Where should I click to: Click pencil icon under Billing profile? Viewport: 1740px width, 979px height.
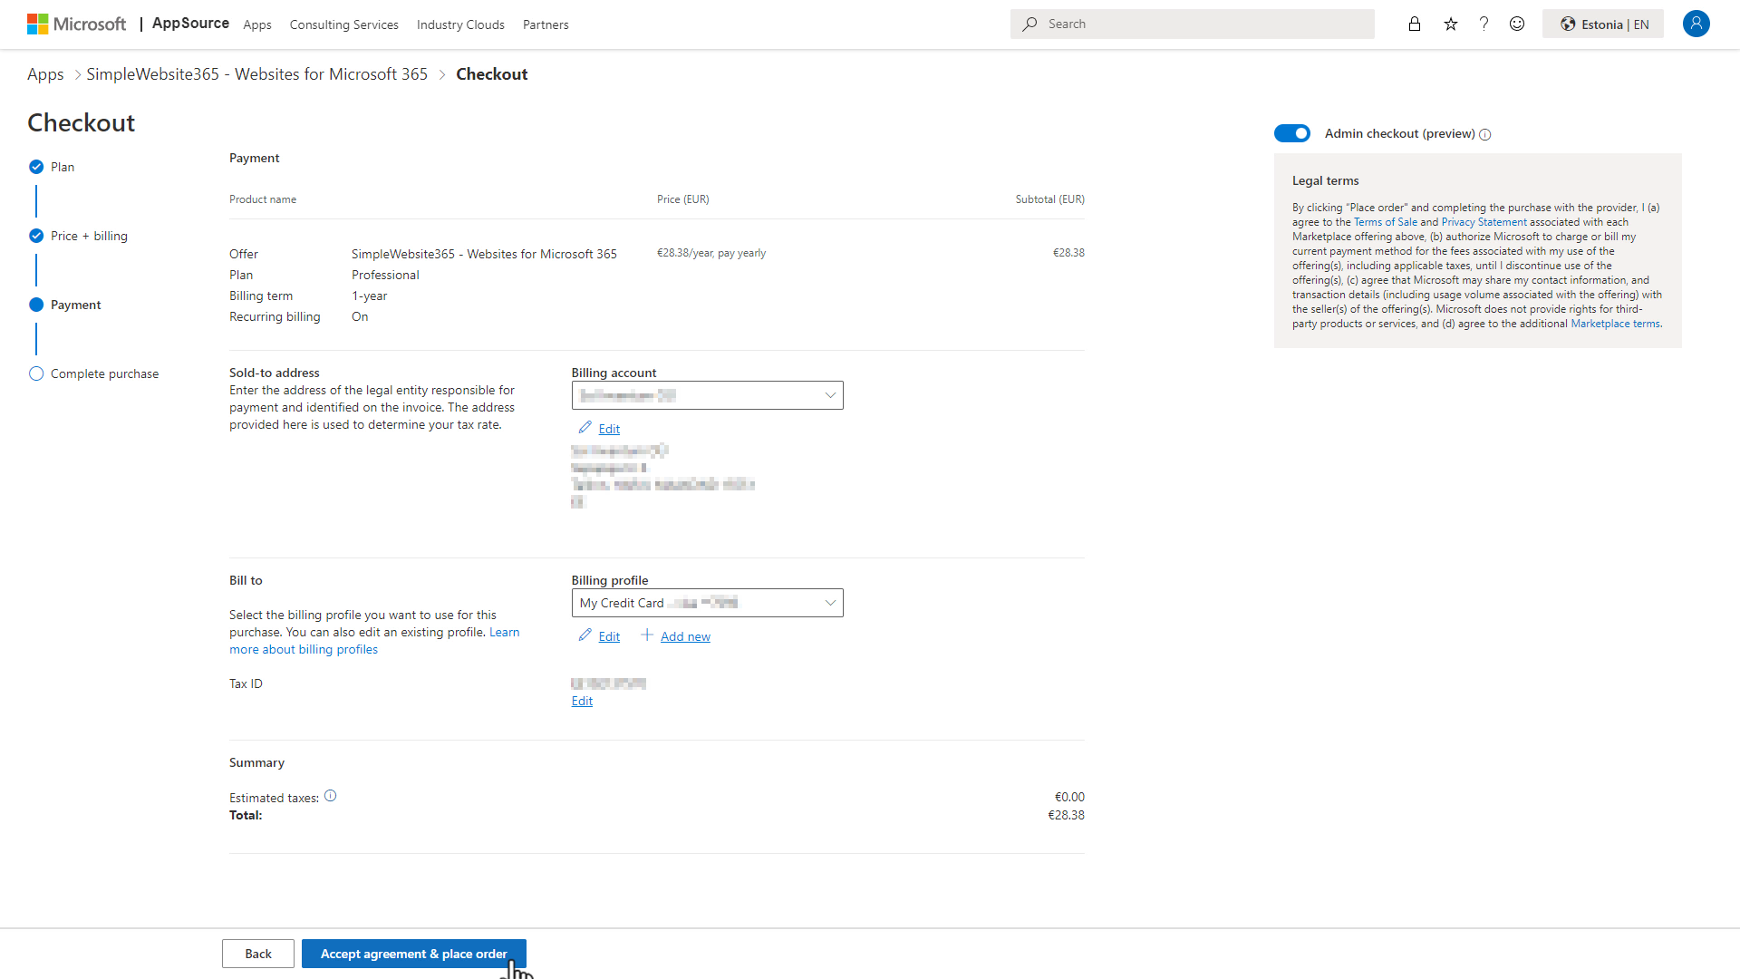coord(585,635)
